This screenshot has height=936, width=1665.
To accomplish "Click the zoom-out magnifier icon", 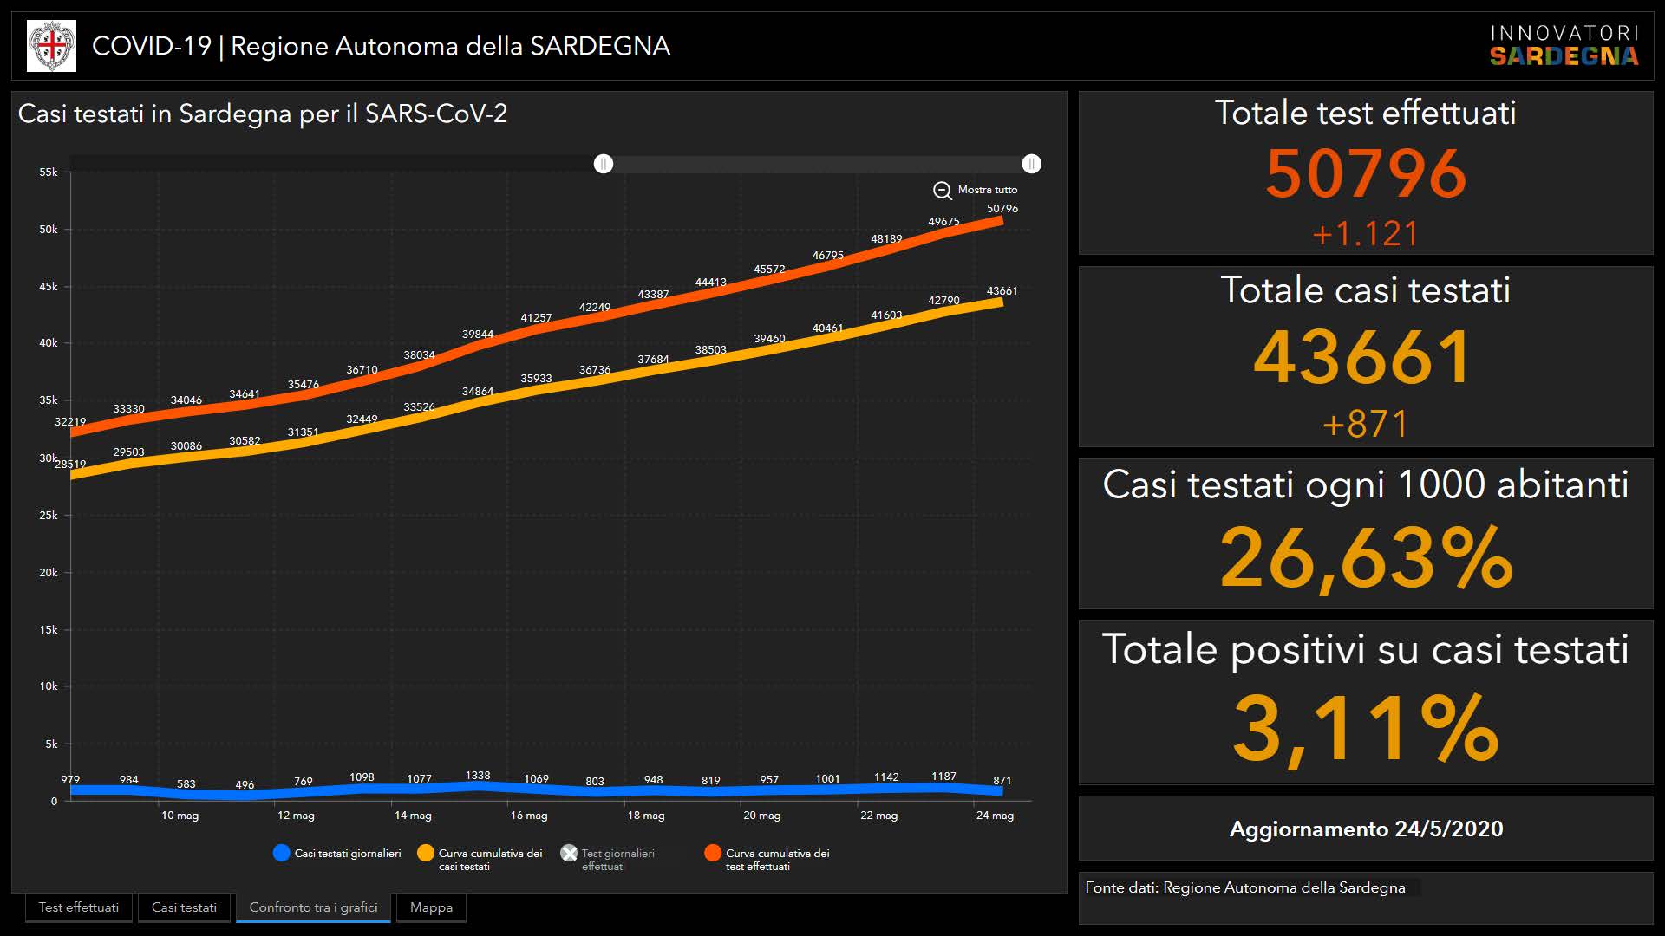I will tap(942, 190).
